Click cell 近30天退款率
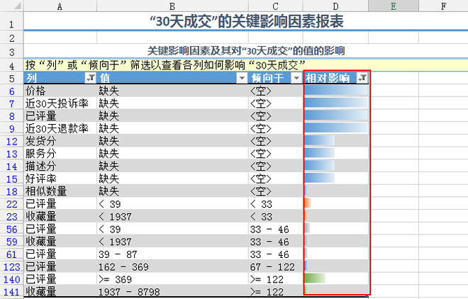The height and width of the screenshot is (299, 468). pos(60,128)
